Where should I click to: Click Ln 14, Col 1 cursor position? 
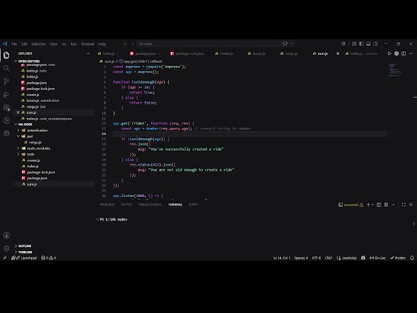281,258
